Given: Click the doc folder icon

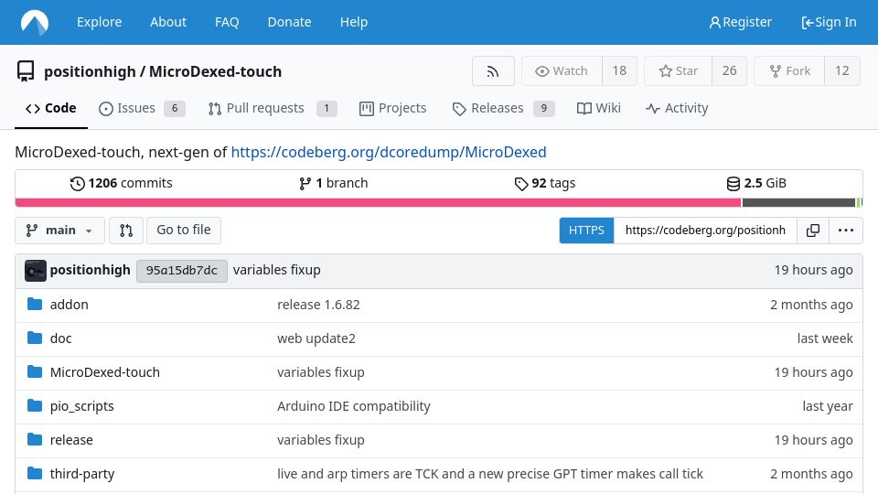Looking at the screenshot, I should [35, 338].
